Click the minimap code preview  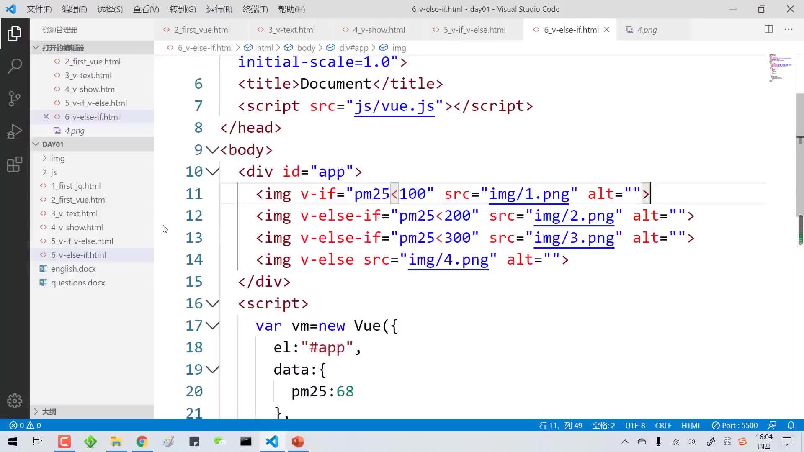[781, 67]
